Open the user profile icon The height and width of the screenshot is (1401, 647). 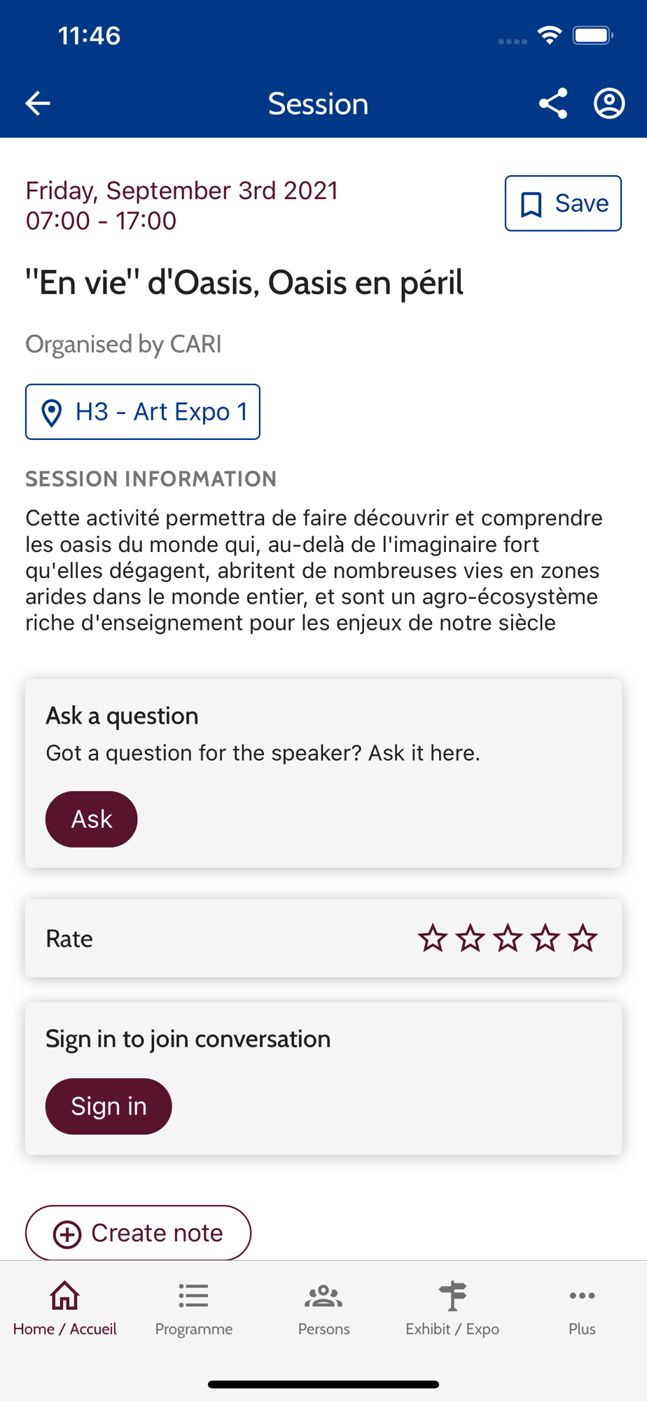(609, 104)
